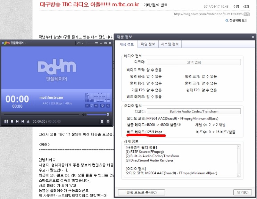Click the 복사 copy badge beside the URL
This screenshot has height=199, width=257.
coord(247,14)
